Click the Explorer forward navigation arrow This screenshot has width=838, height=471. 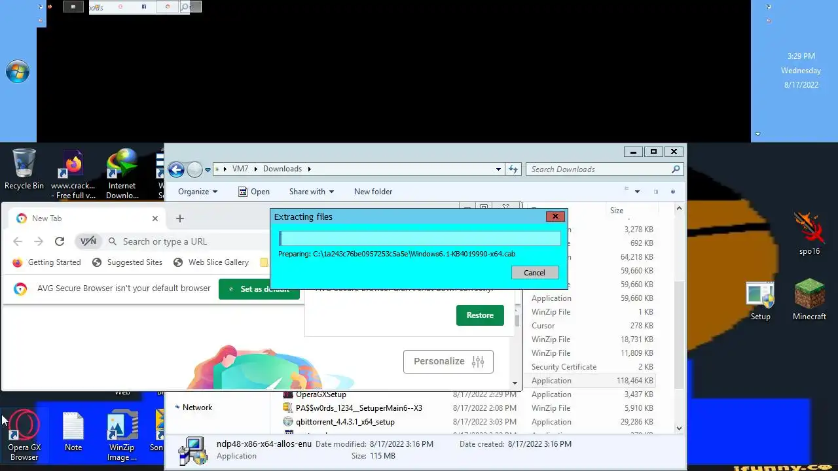[194, 169]
